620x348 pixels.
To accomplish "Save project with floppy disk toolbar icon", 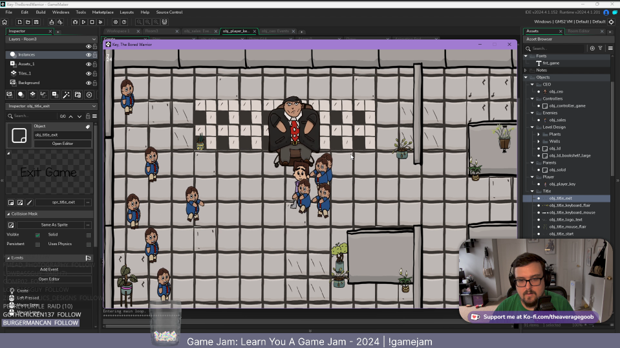I will point(36,22).
